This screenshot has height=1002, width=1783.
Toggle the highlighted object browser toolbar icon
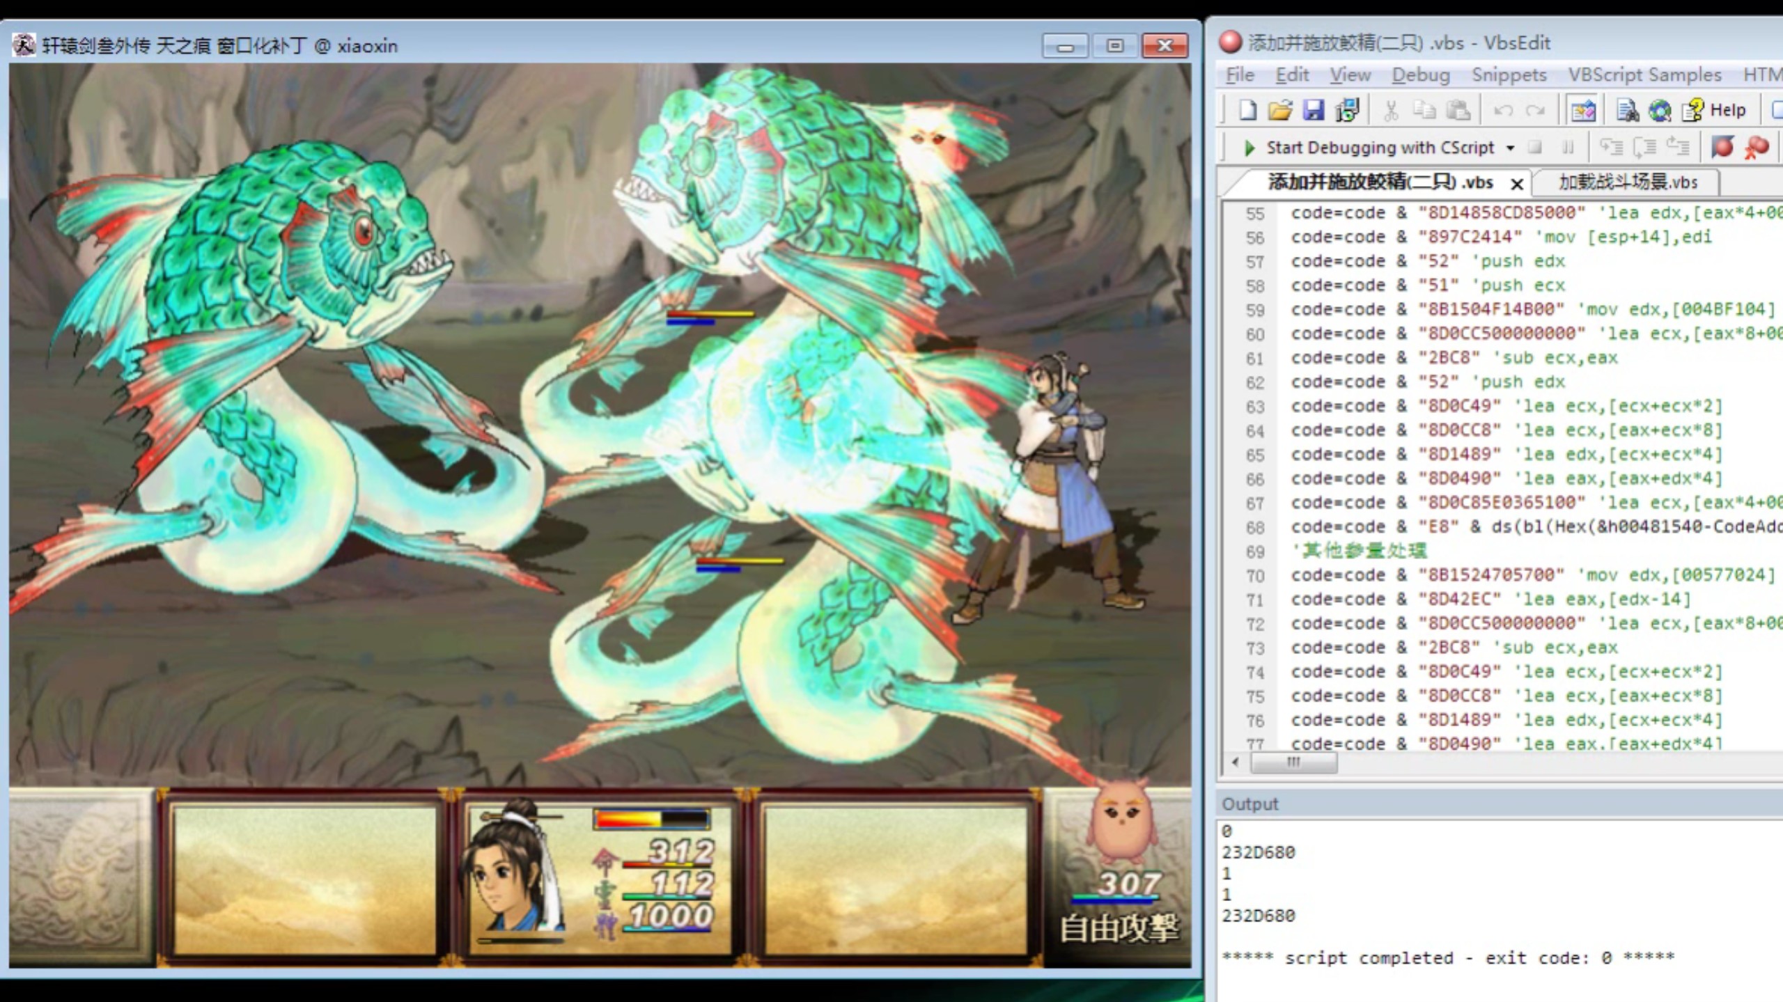coord(1583,110)
